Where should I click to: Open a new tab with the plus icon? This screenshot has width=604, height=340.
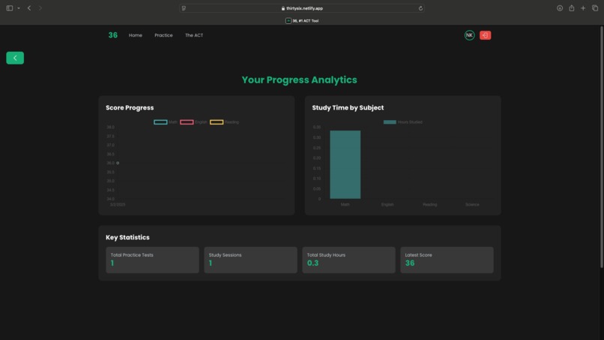583,8
